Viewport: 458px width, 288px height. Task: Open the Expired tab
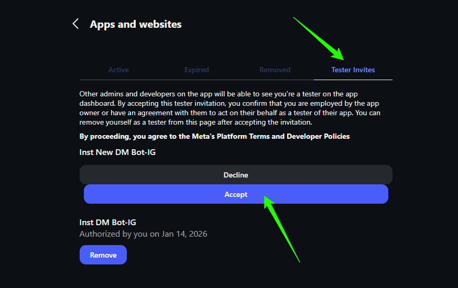coord(197,70)
